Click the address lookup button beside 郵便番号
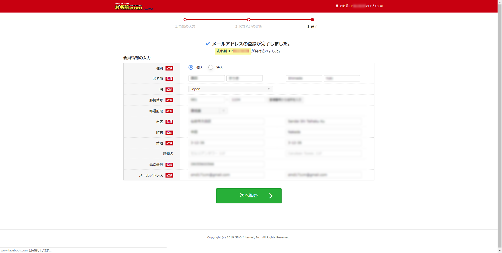The image size is (502, 253). click(285, 100)
